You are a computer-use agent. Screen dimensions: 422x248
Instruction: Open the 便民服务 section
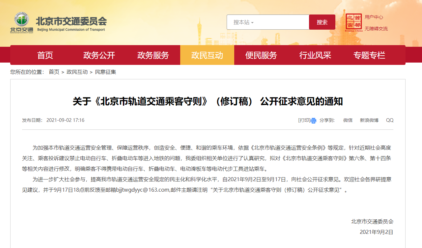[261, 55]
